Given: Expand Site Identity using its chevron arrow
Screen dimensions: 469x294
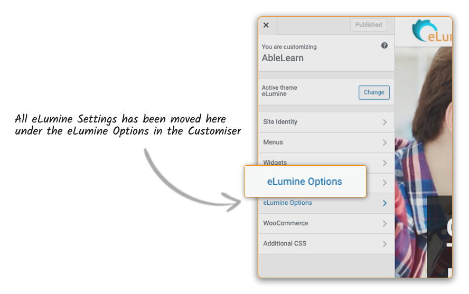Looking at the screenshot, I should pos(384,122).
